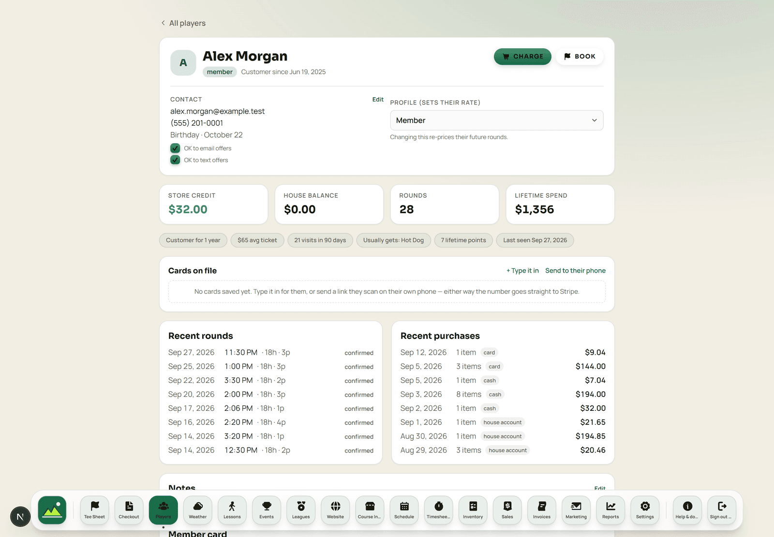The image size is (774, 537).
Task: Click the Lifetime Spend $1,356 card
Action: (560, 204)
